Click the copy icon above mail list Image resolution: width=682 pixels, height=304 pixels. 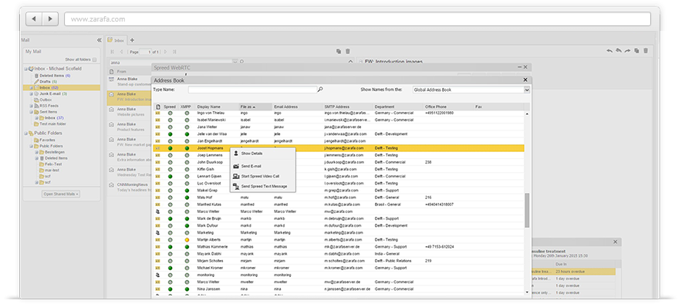tap(339, 52)
